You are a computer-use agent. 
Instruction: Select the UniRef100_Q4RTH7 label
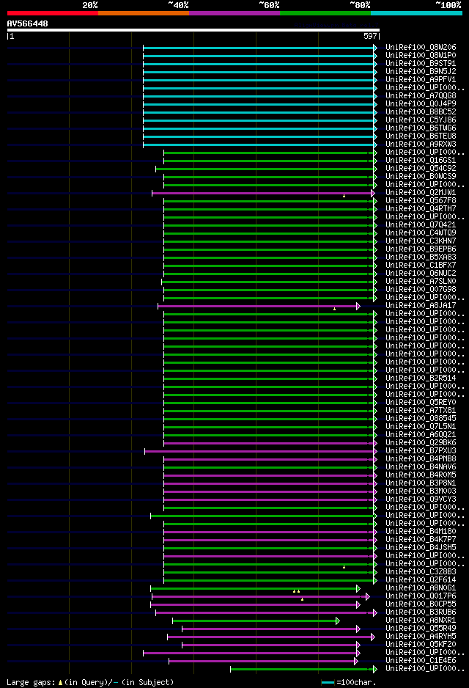point(421,208)
